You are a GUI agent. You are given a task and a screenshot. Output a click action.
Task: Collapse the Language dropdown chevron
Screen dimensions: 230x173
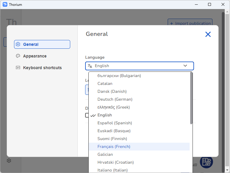(x=185, y=66)
